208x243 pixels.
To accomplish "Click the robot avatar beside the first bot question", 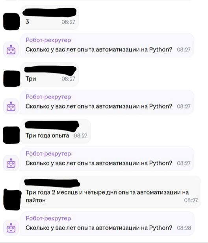I will [x=11, y=50].
